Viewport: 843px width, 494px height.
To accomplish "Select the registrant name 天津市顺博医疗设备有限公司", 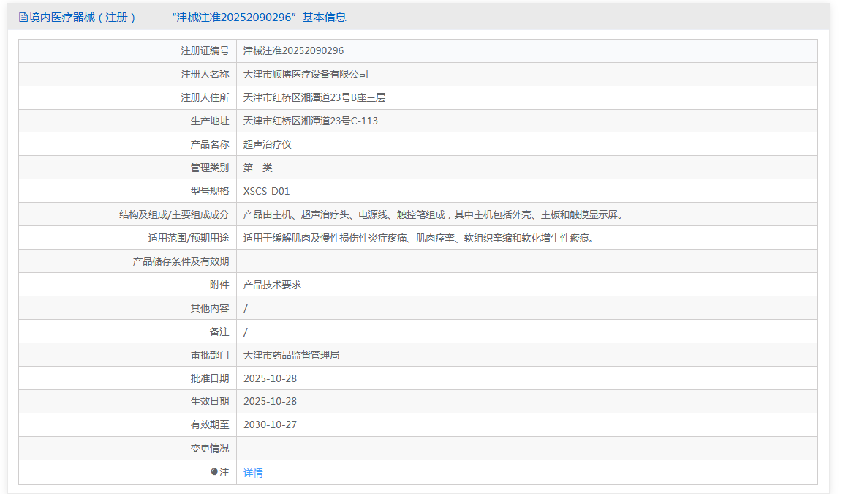I will click(306, 74).
